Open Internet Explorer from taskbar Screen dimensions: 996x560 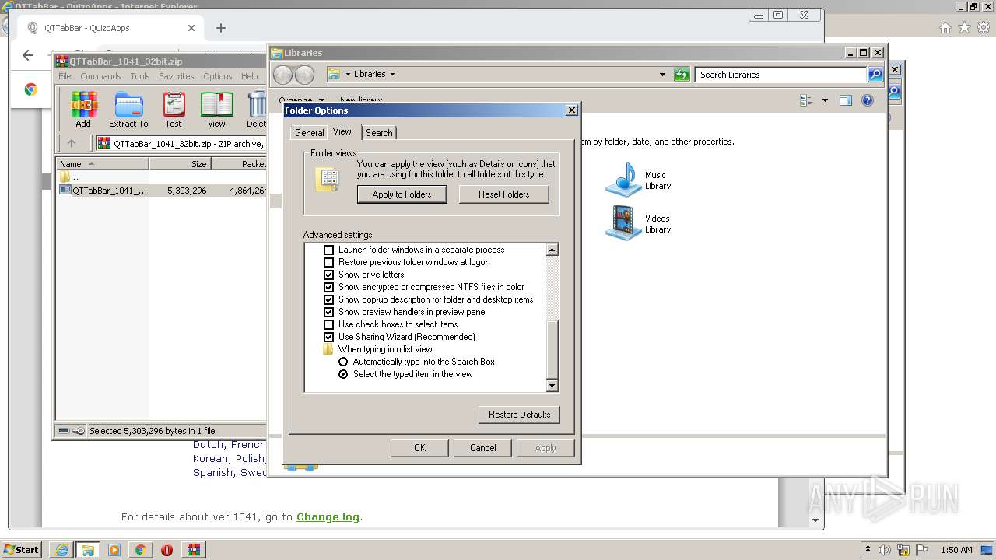(61, 550)
